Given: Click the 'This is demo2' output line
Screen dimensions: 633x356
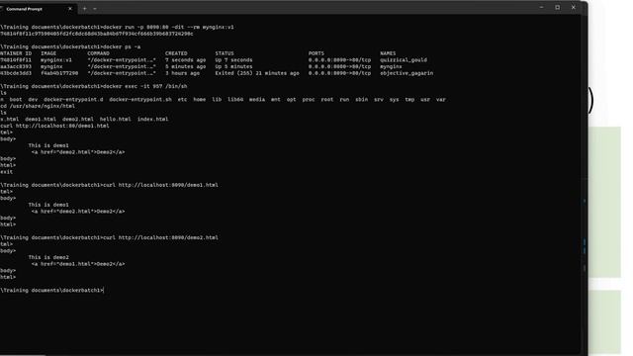Looking at the screenshot, I should 48,257.
